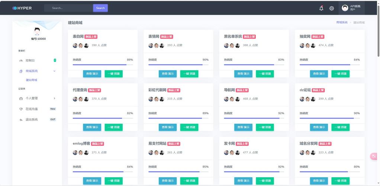Image resolution: width=380 pixels, height=186 pixels.
Task: Click the floating translate widget at right edge
Action: coord(374,156)
